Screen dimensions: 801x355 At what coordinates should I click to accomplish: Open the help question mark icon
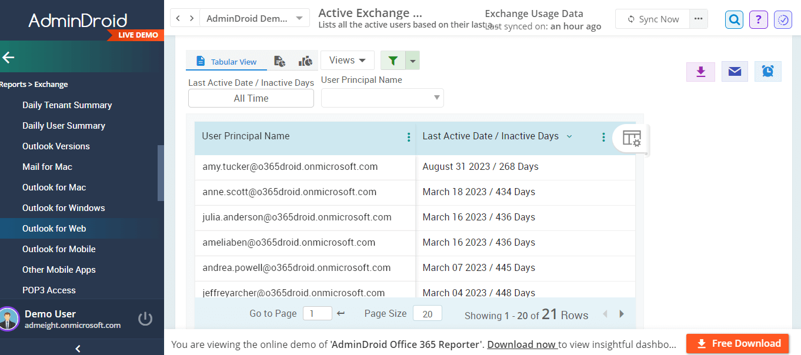tap(759, 19)
